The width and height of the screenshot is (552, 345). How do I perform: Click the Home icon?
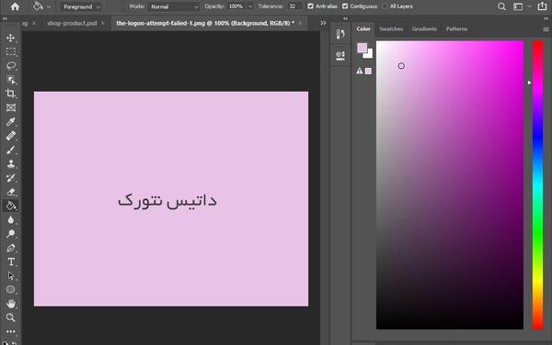click(x=15, y=6)
